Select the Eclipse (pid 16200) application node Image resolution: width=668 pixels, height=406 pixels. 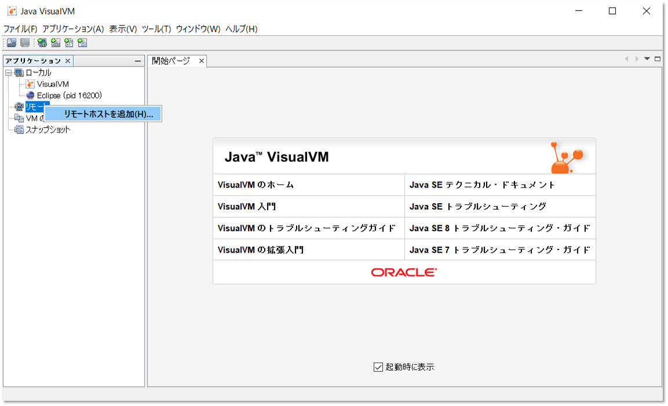pos(64,95)
